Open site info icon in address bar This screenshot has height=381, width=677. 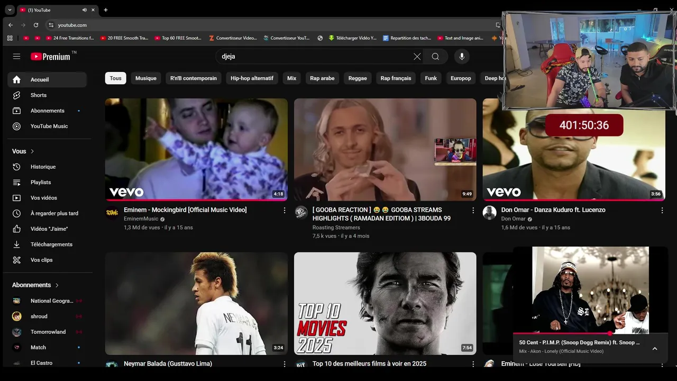[x=51, y=25]
